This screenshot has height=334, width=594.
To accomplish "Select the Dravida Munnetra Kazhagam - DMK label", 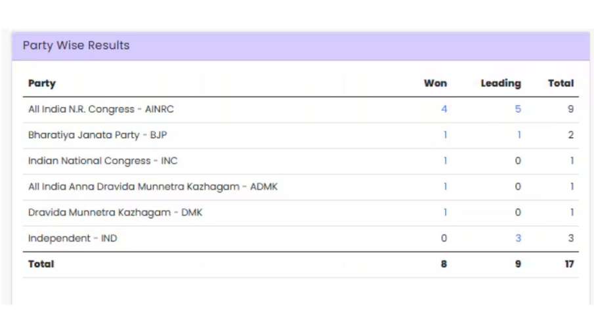I will point(115,213).
